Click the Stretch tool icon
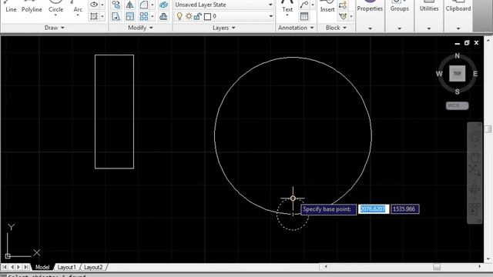 [116, 16]
